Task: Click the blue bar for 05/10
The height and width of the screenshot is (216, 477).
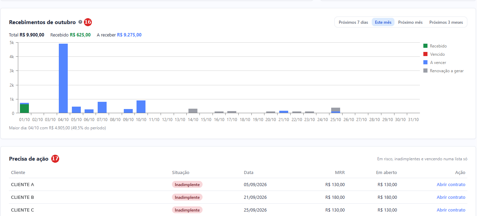Action: (76, 110)
